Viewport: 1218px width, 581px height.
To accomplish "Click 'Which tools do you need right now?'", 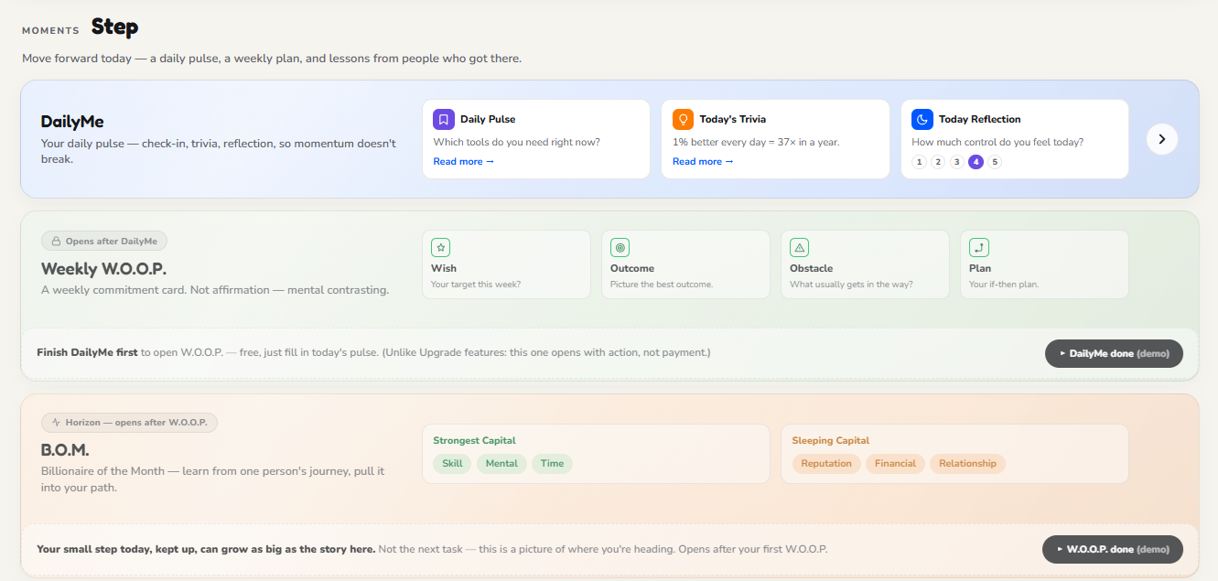I will 516,142.
